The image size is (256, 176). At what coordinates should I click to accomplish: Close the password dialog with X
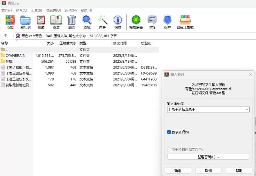(x=250, y=75)
